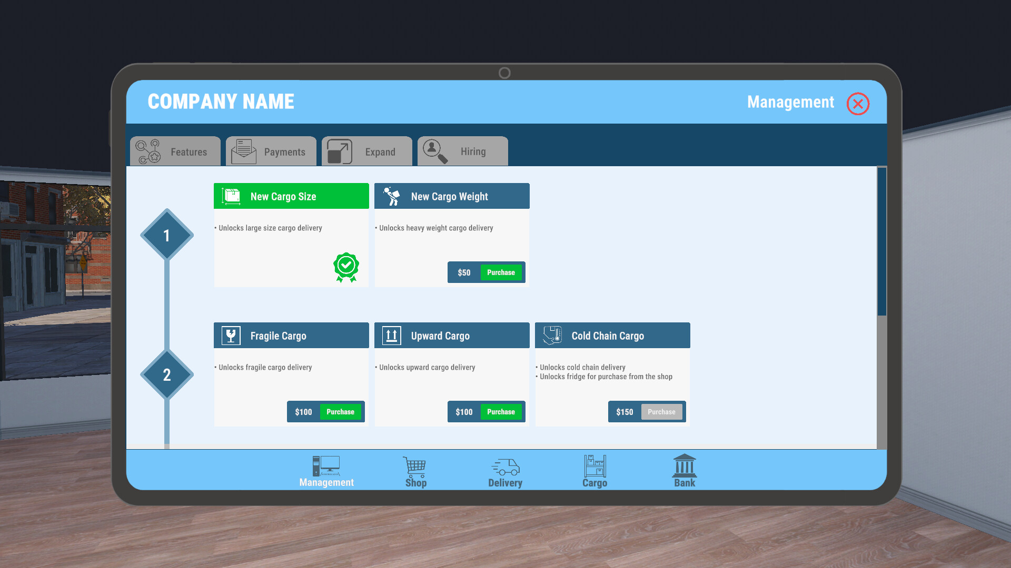Screen dimensions: 1011x568
Task: Click the Fragile Cargo glass icon
Action: 231,336
